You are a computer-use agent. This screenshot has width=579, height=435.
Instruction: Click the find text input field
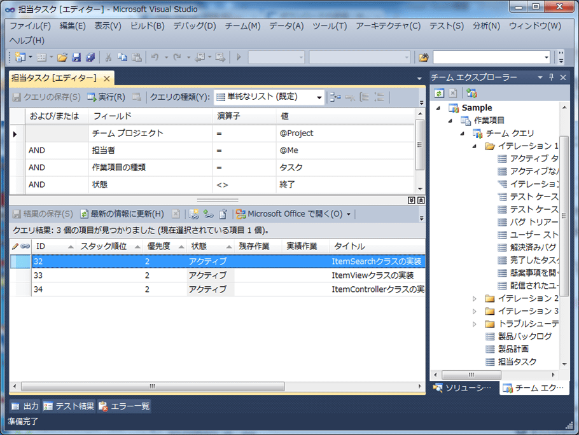[x=488, y=58]
